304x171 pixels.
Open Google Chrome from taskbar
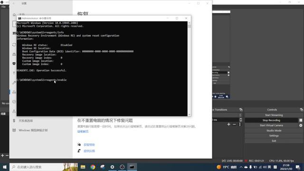[93, 167]
